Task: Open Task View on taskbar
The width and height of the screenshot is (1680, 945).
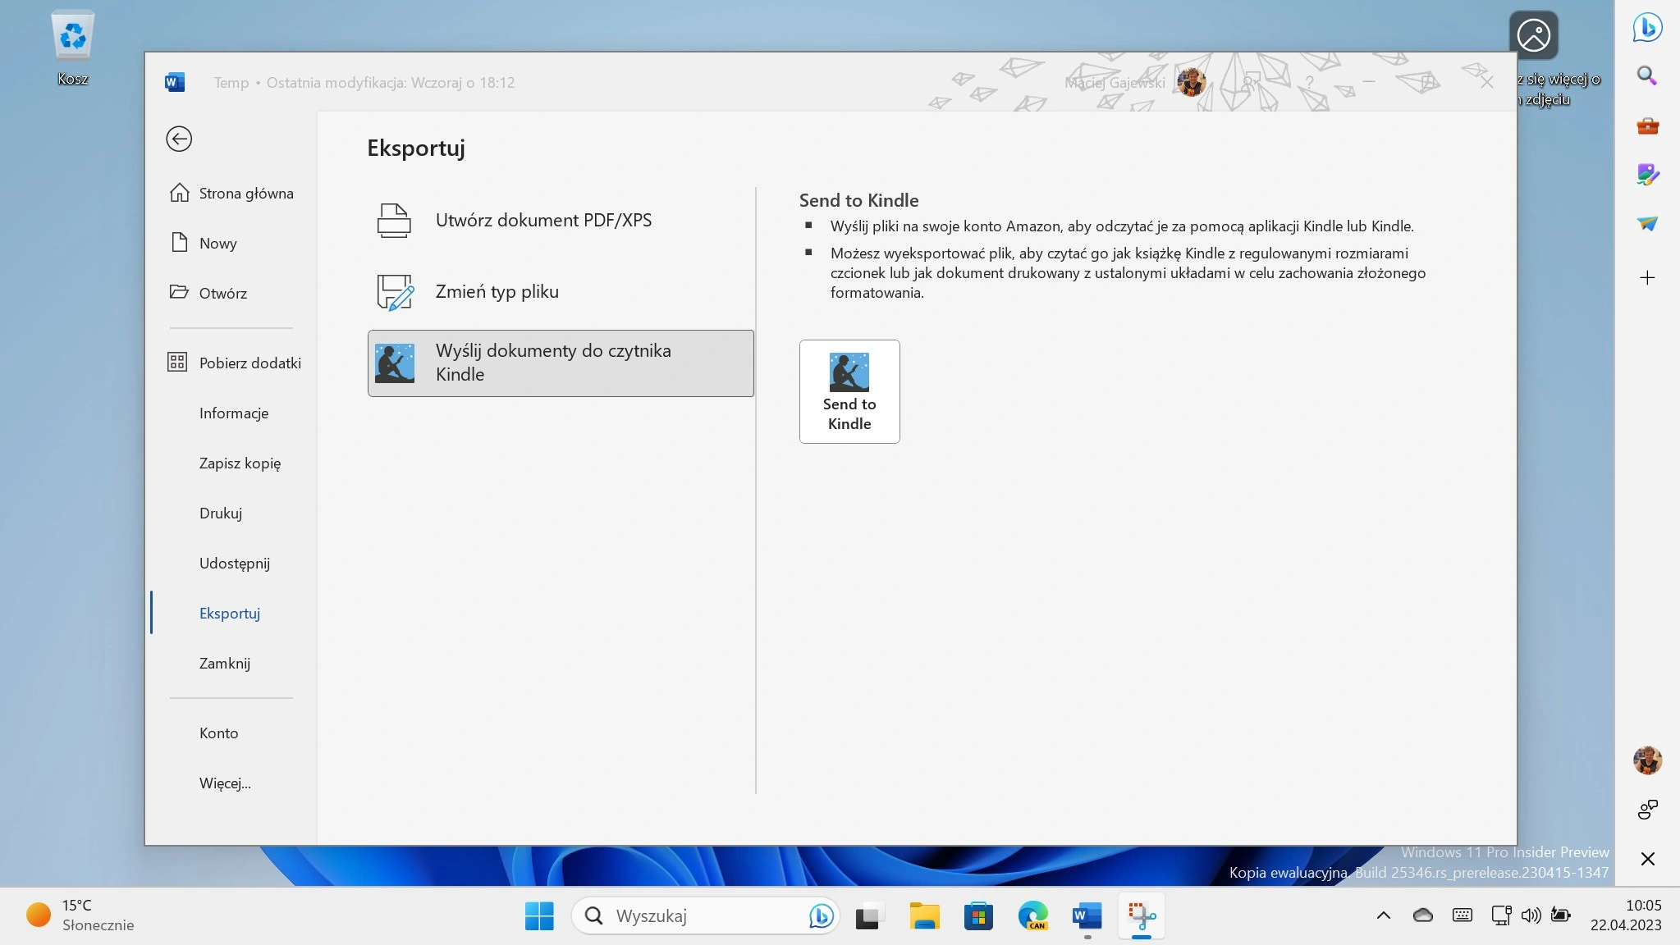Action: tap(869, 915)
